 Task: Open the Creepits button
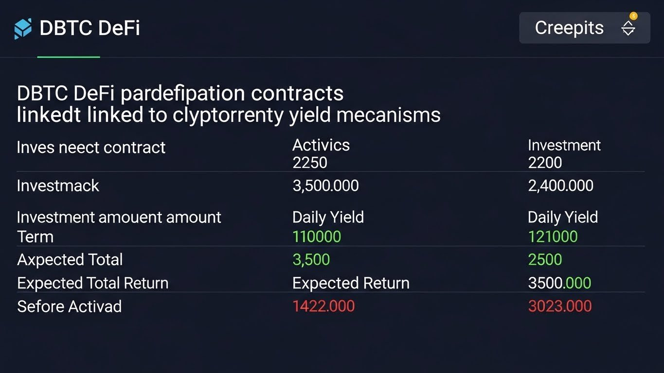click(569, 28)
